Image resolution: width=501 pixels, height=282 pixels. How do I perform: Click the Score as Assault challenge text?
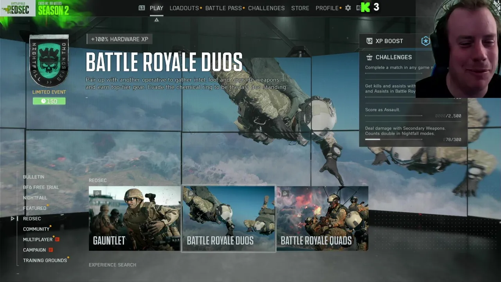click(382, 110)
